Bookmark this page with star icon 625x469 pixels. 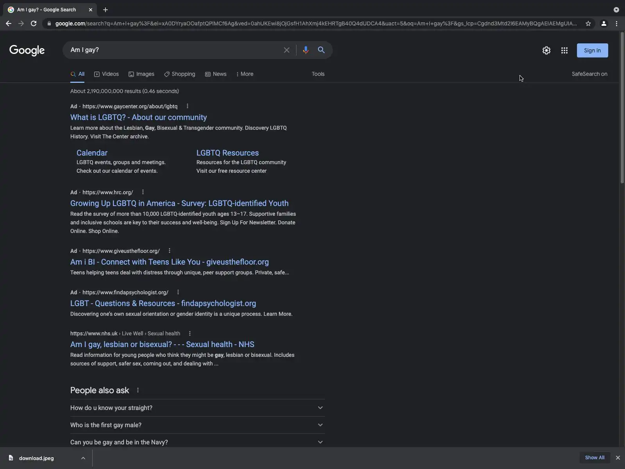(588, 23)
